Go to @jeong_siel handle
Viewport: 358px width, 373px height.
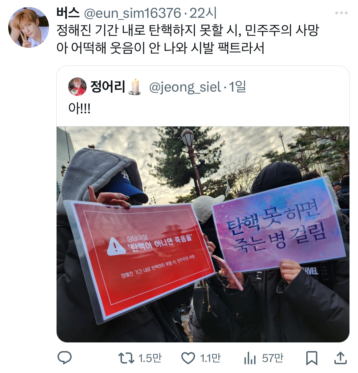tap(185, 87)
